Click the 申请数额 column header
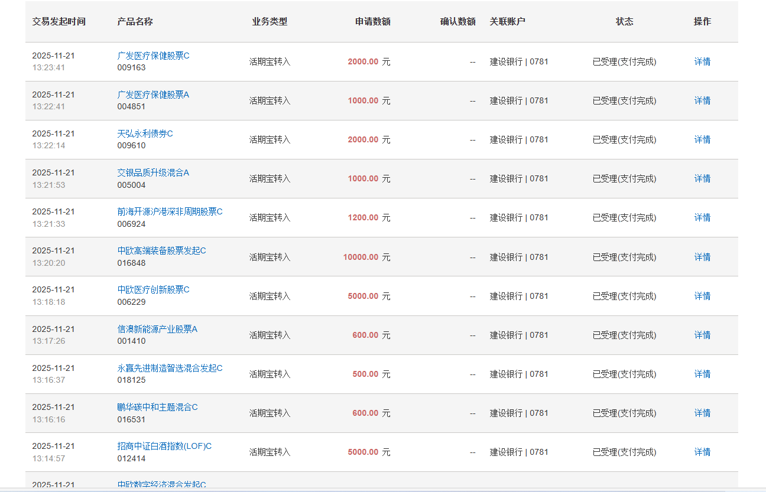Image resolution: width=766 pixels, height=492 pixels. click(x=372, y=21)
